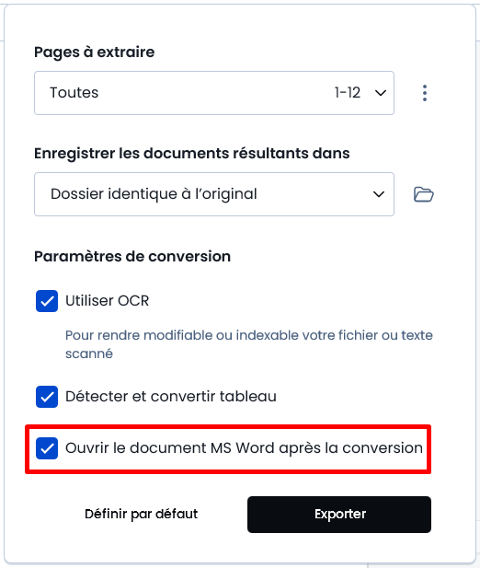
Task: Toggle option via Utiliser OCR label text
Action: (107, 301)
